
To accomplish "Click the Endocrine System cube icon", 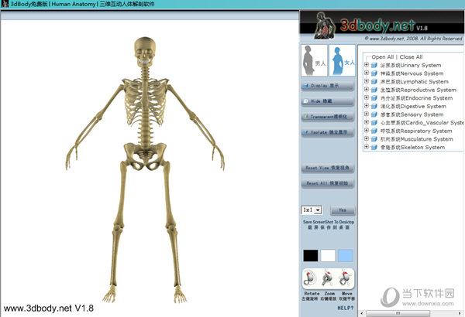I will (x=374, y=98).
